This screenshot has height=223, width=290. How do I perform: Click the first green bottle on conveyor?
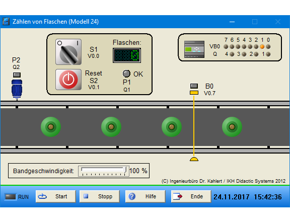pos(51,127)
